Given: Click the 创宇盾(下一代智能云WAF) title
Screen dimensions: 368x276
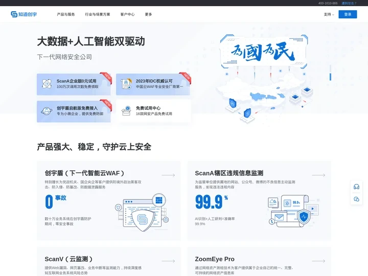Looking at the screenshot, I should (x=84, y=173).
